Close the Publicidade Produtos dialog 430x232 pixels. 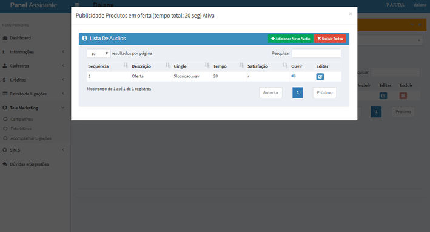click(x=351, y=14)
